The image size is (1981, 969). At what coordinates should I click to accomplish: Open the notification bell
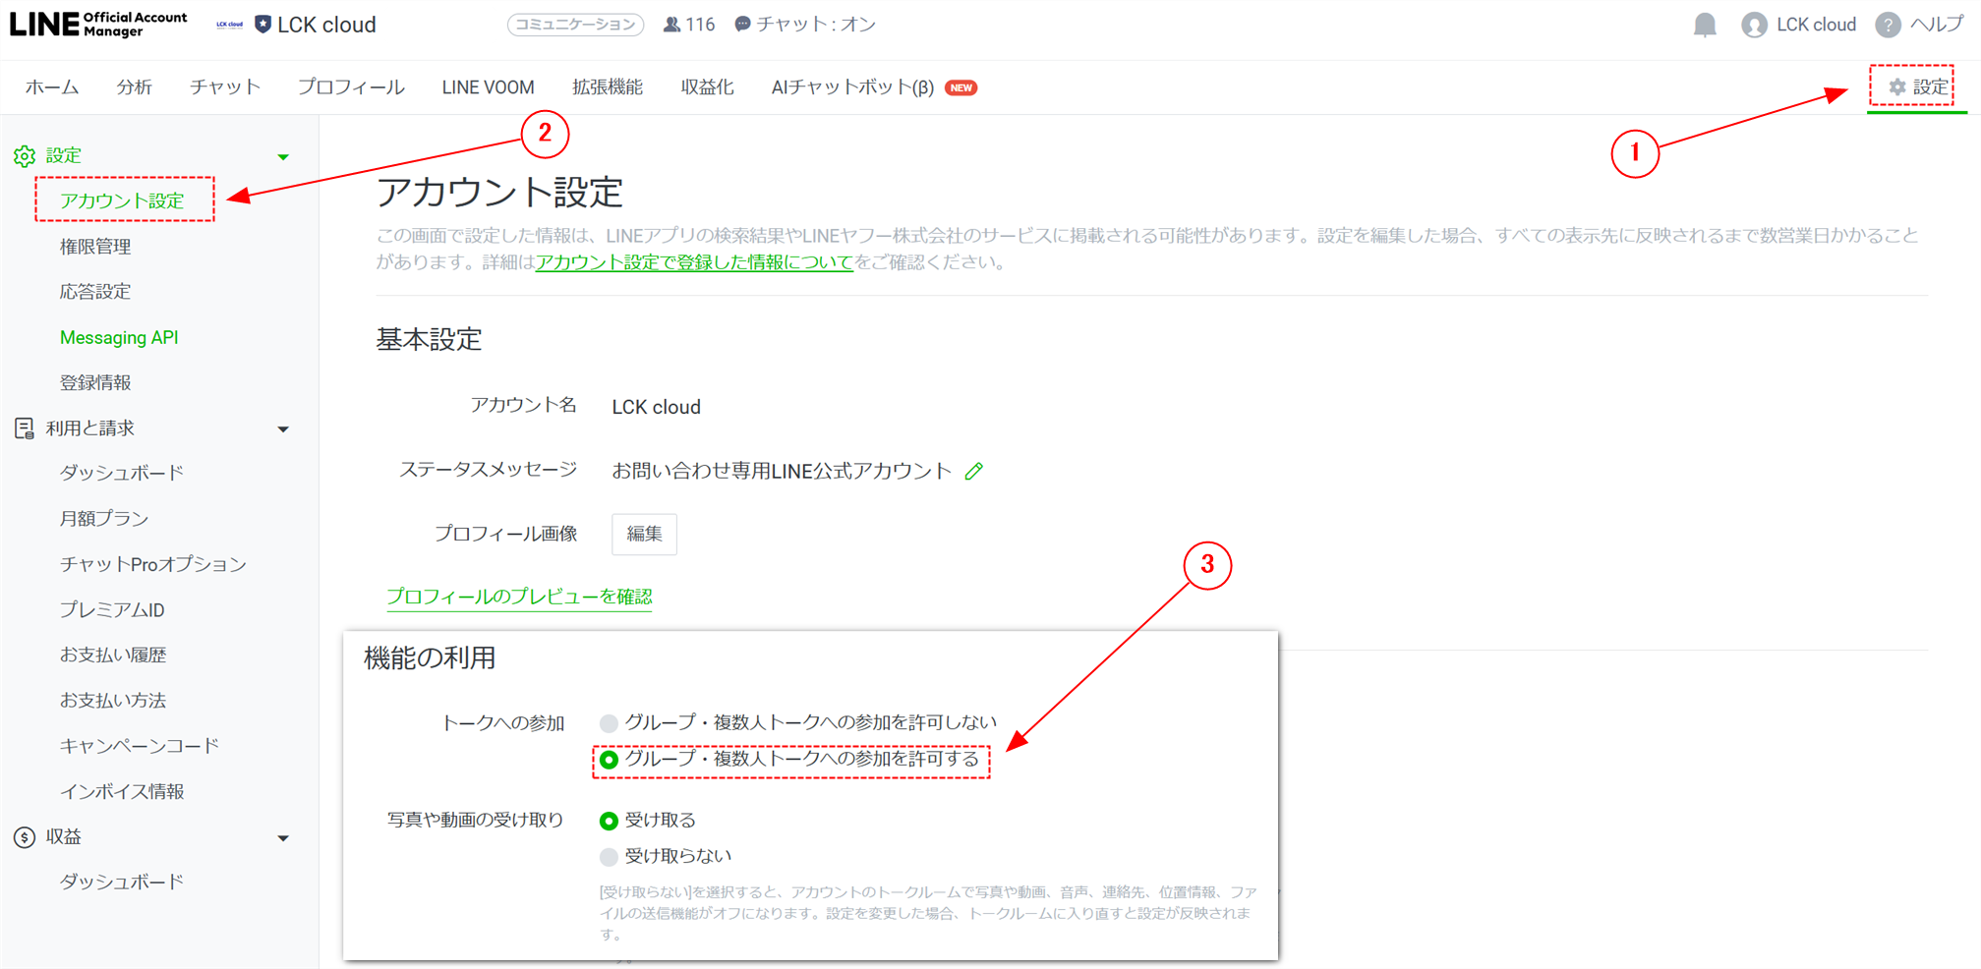point(1705,25)
